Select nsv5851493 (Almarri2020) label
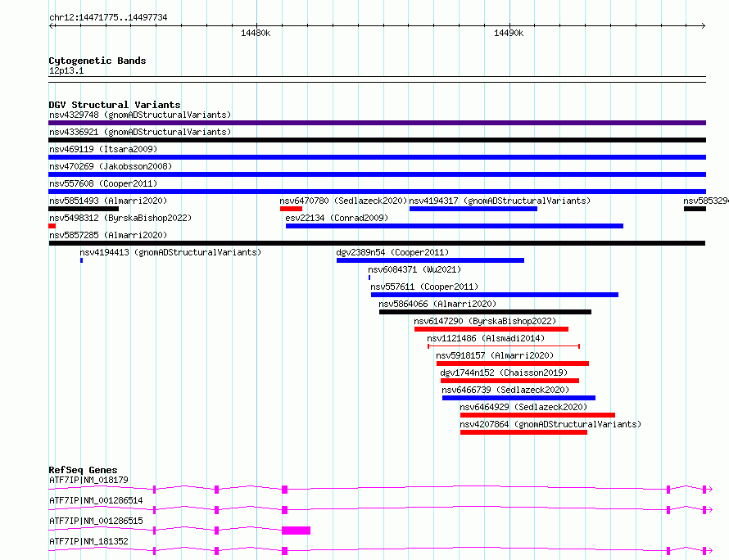 point(108,201)
